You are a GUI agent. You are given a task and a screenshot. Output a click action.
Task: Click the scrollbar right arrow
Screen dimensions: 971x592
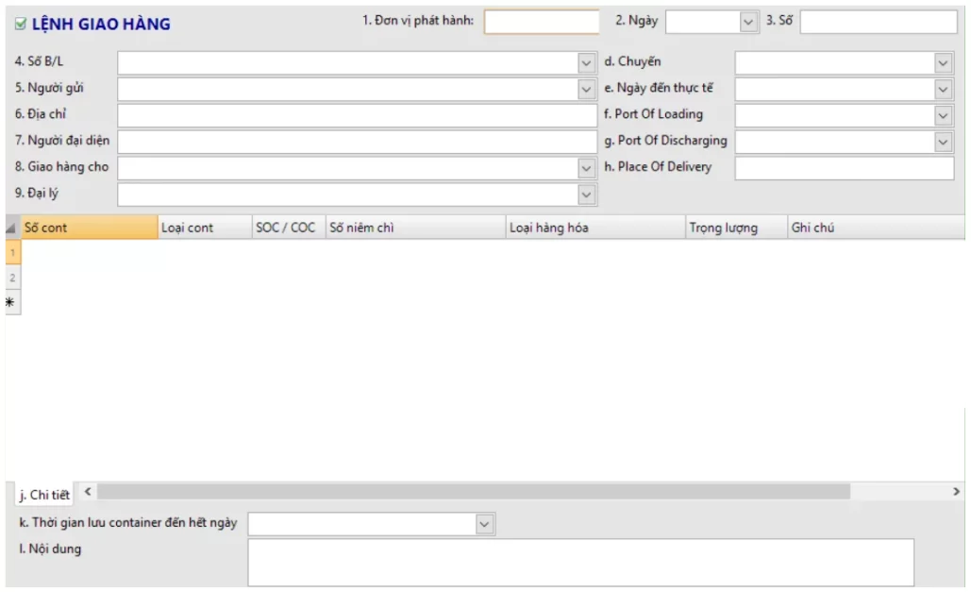(x=956, y=492)
